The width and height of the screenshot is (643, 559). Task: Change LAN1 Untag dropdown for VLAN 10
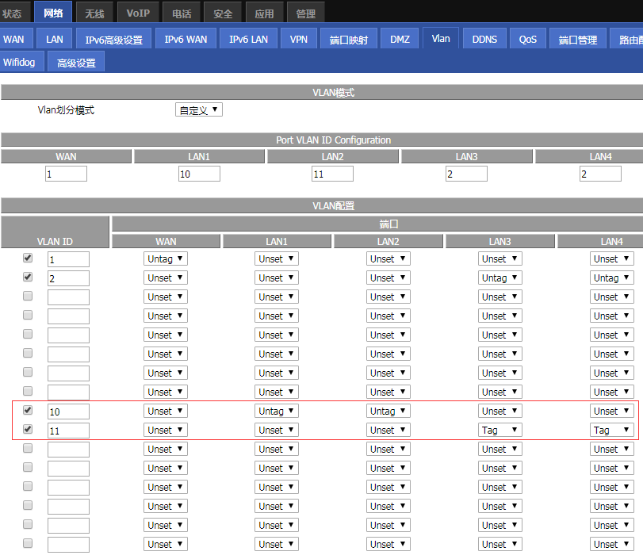276,411
